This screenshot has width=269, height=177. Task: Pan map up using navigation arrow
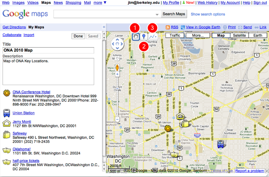point(117,40)
